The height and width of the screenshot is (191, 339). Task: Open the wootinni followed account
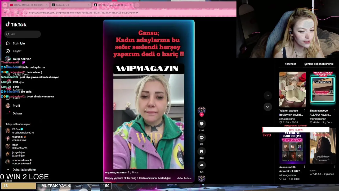pos(16,138)
